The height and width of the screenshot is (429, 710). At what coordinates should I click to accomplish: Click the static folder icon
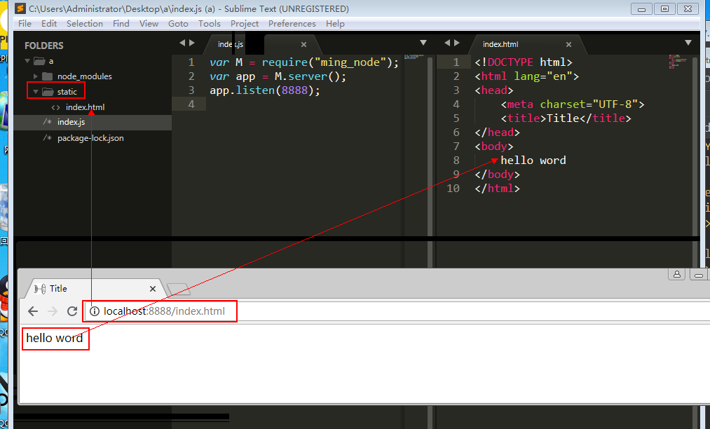48,92
